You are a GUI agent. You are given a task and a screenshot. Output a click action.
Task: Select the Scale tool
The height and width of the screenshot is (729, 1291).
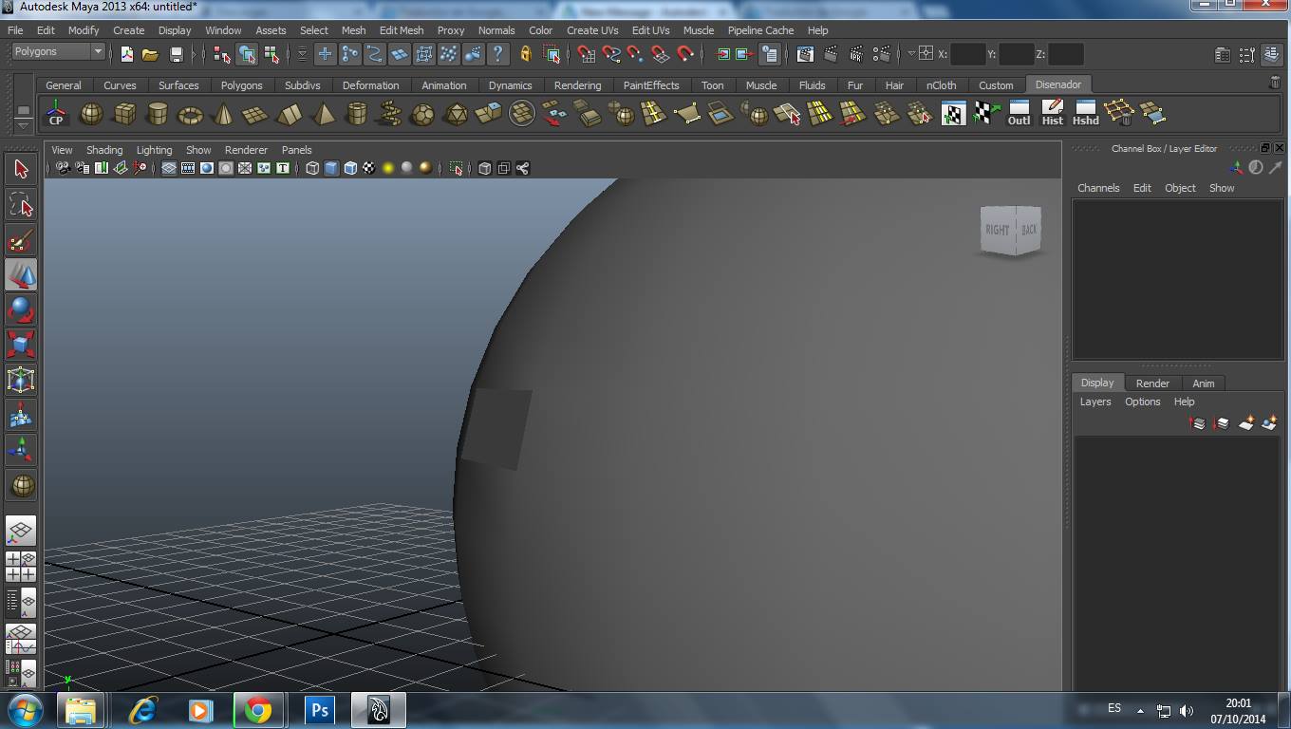(21, 344)
